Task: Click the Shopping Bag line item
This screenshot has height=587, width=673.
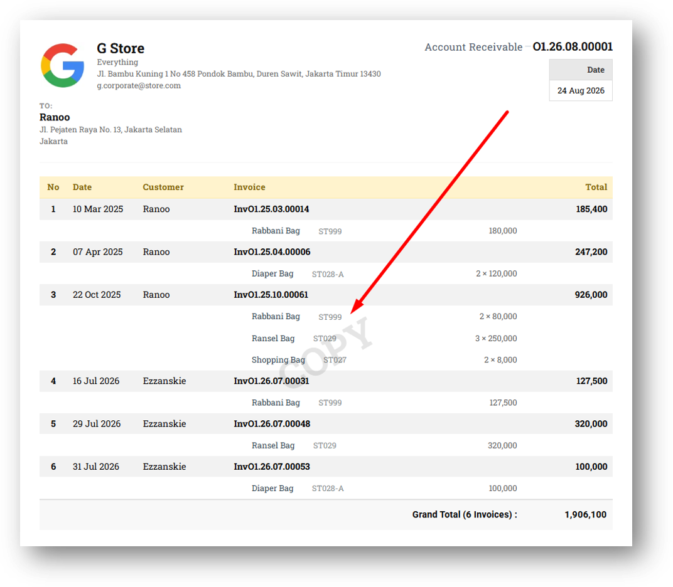Action: point(278,360)
